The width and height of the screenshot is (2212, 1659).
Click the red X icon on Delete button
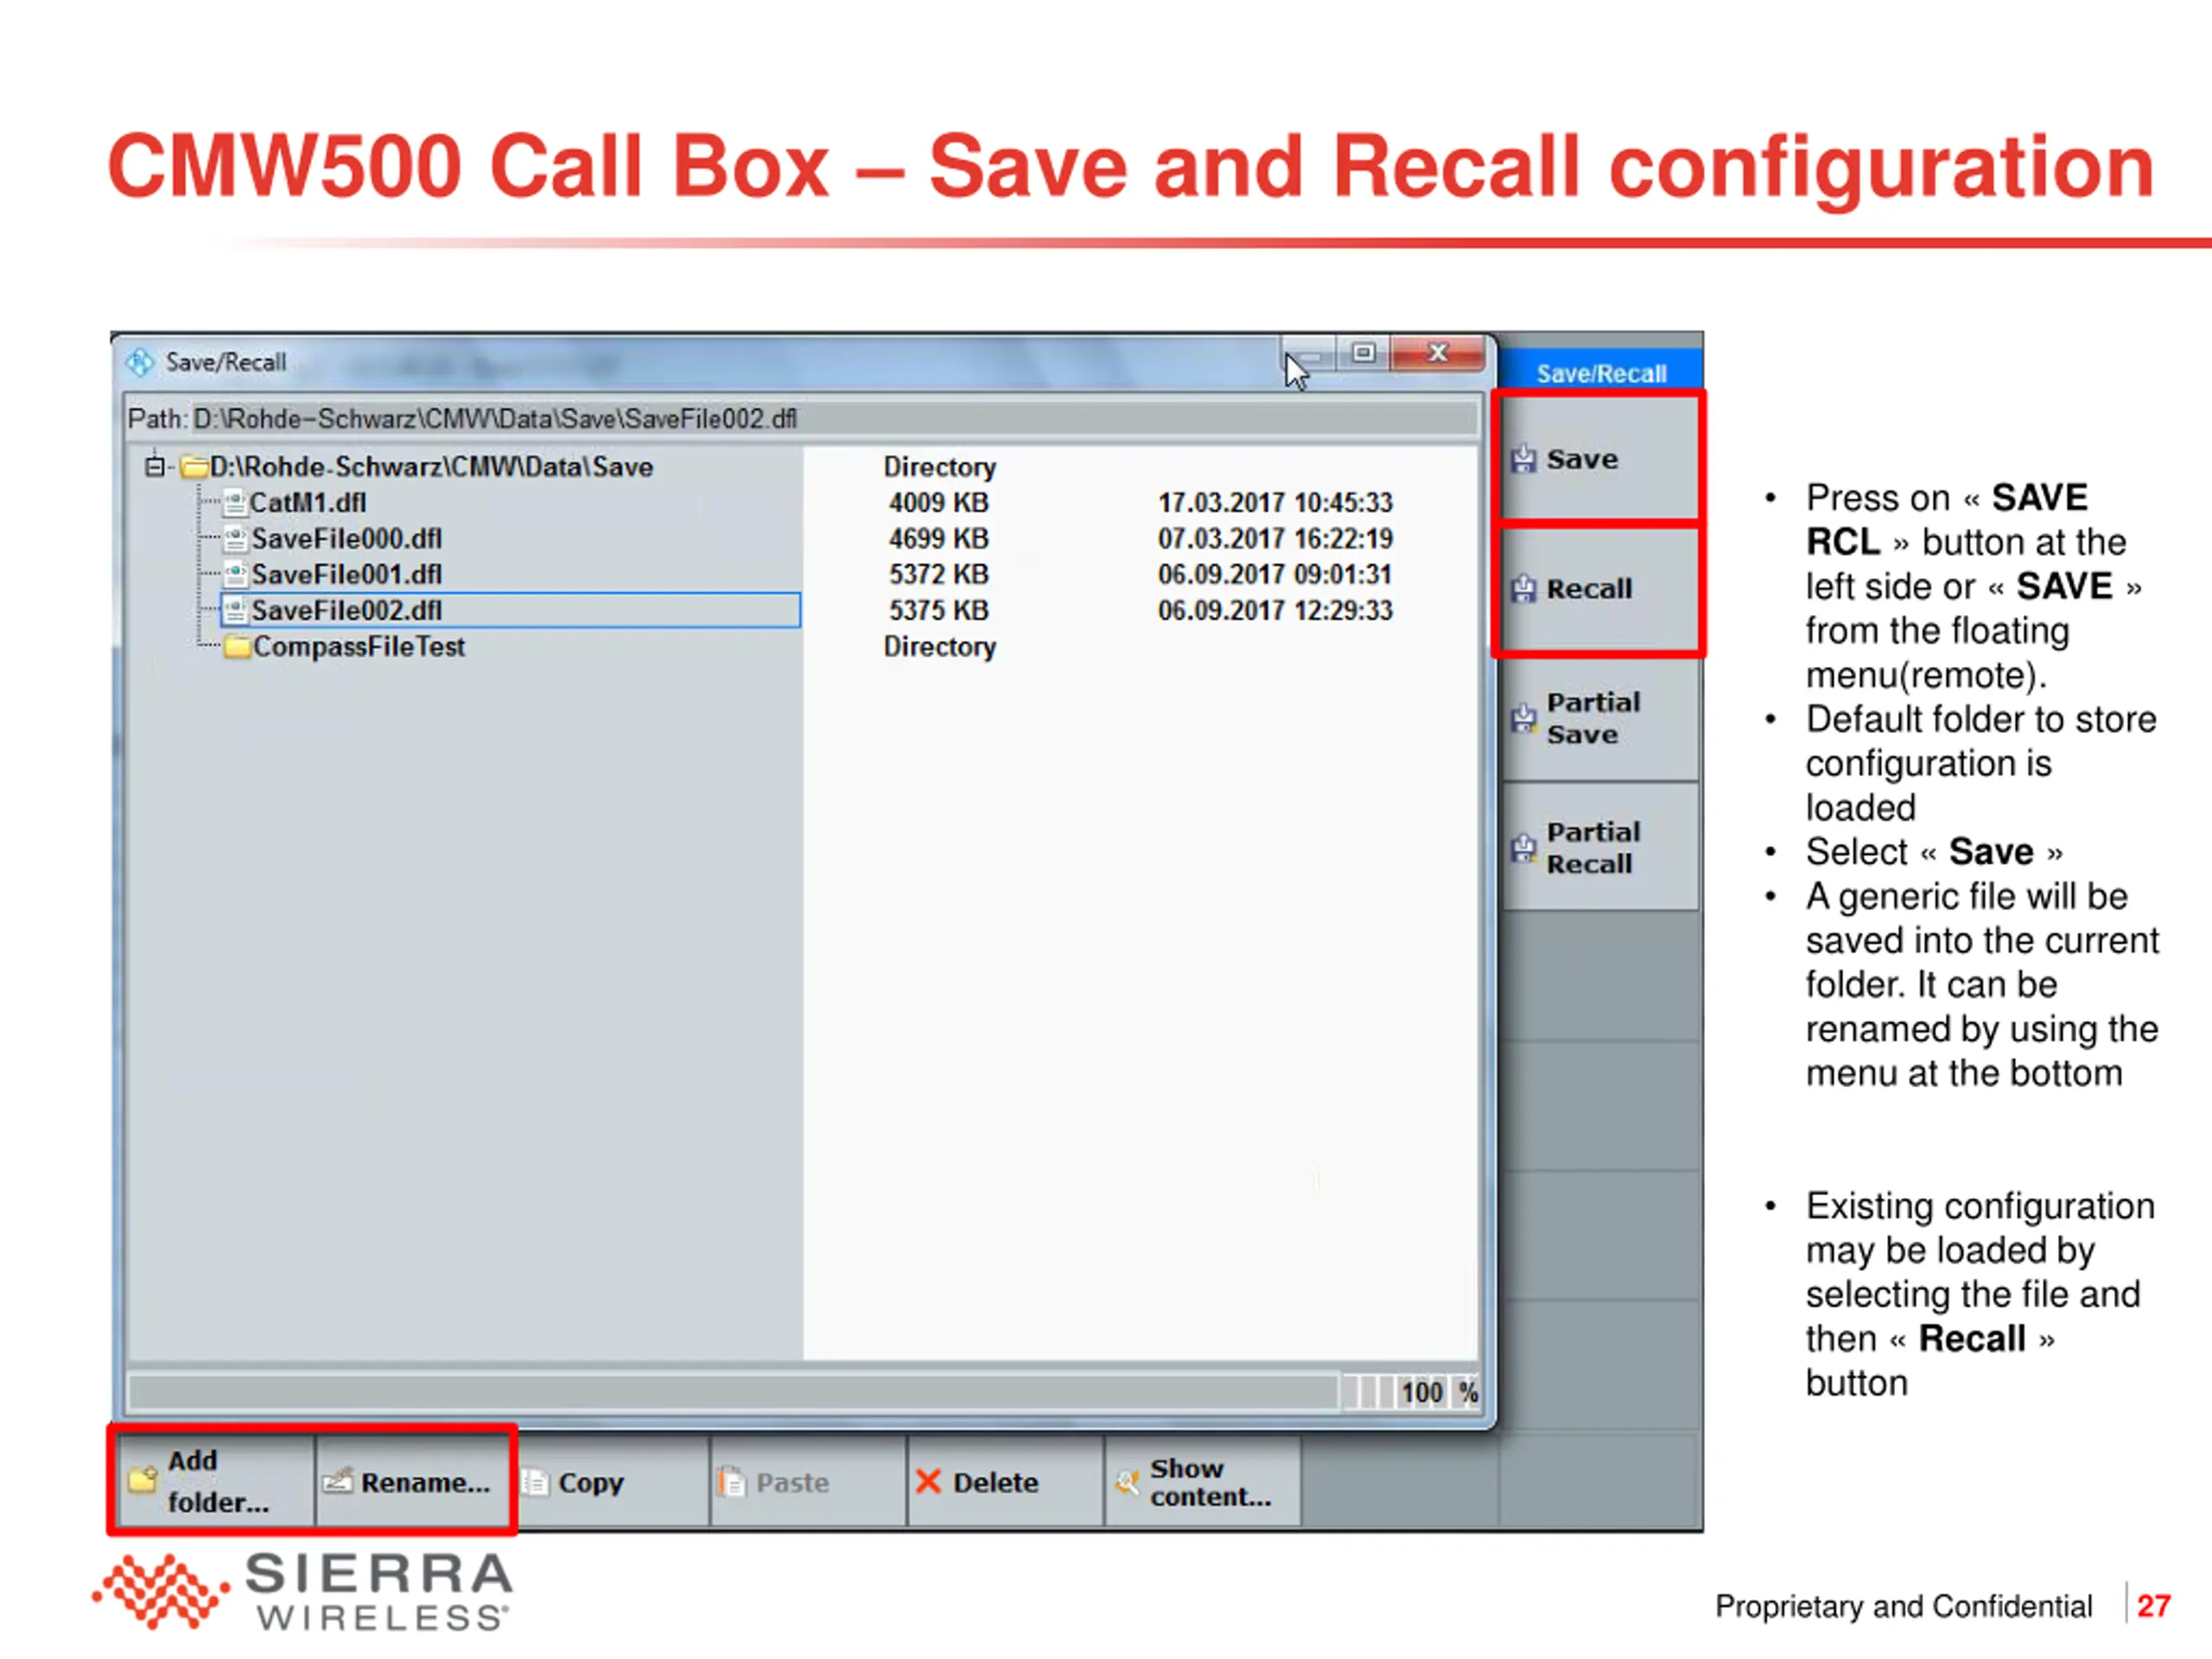point(928,1481)
